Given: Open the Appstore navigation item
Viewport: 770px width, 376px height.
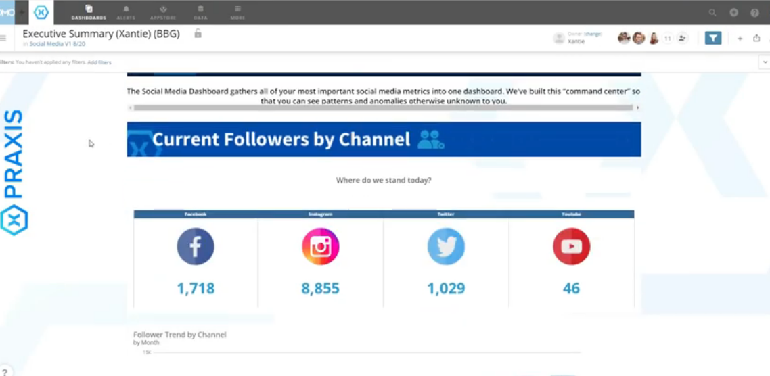Looking at the screenshot, I should click(x=164, y=13).
